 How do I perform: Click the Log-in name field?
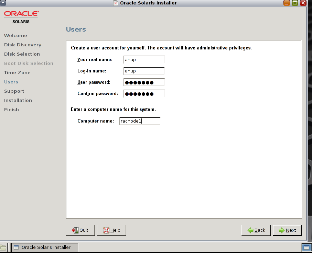coord(144,71)
